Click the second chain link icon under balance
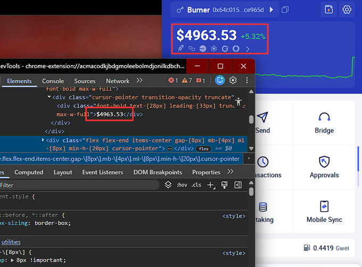Viewport: 362px width, 267px height. (192, 48)
